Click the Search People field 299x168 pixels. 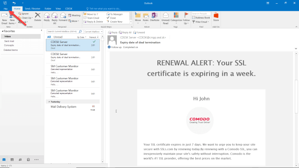201,14
